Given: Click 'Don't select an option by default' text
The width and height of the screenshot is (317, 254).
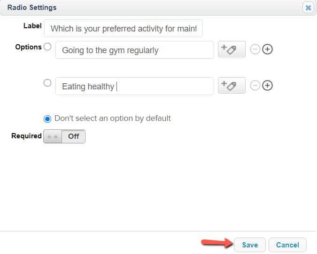Looking at the screenshot, I should click(x=113, y=118).
